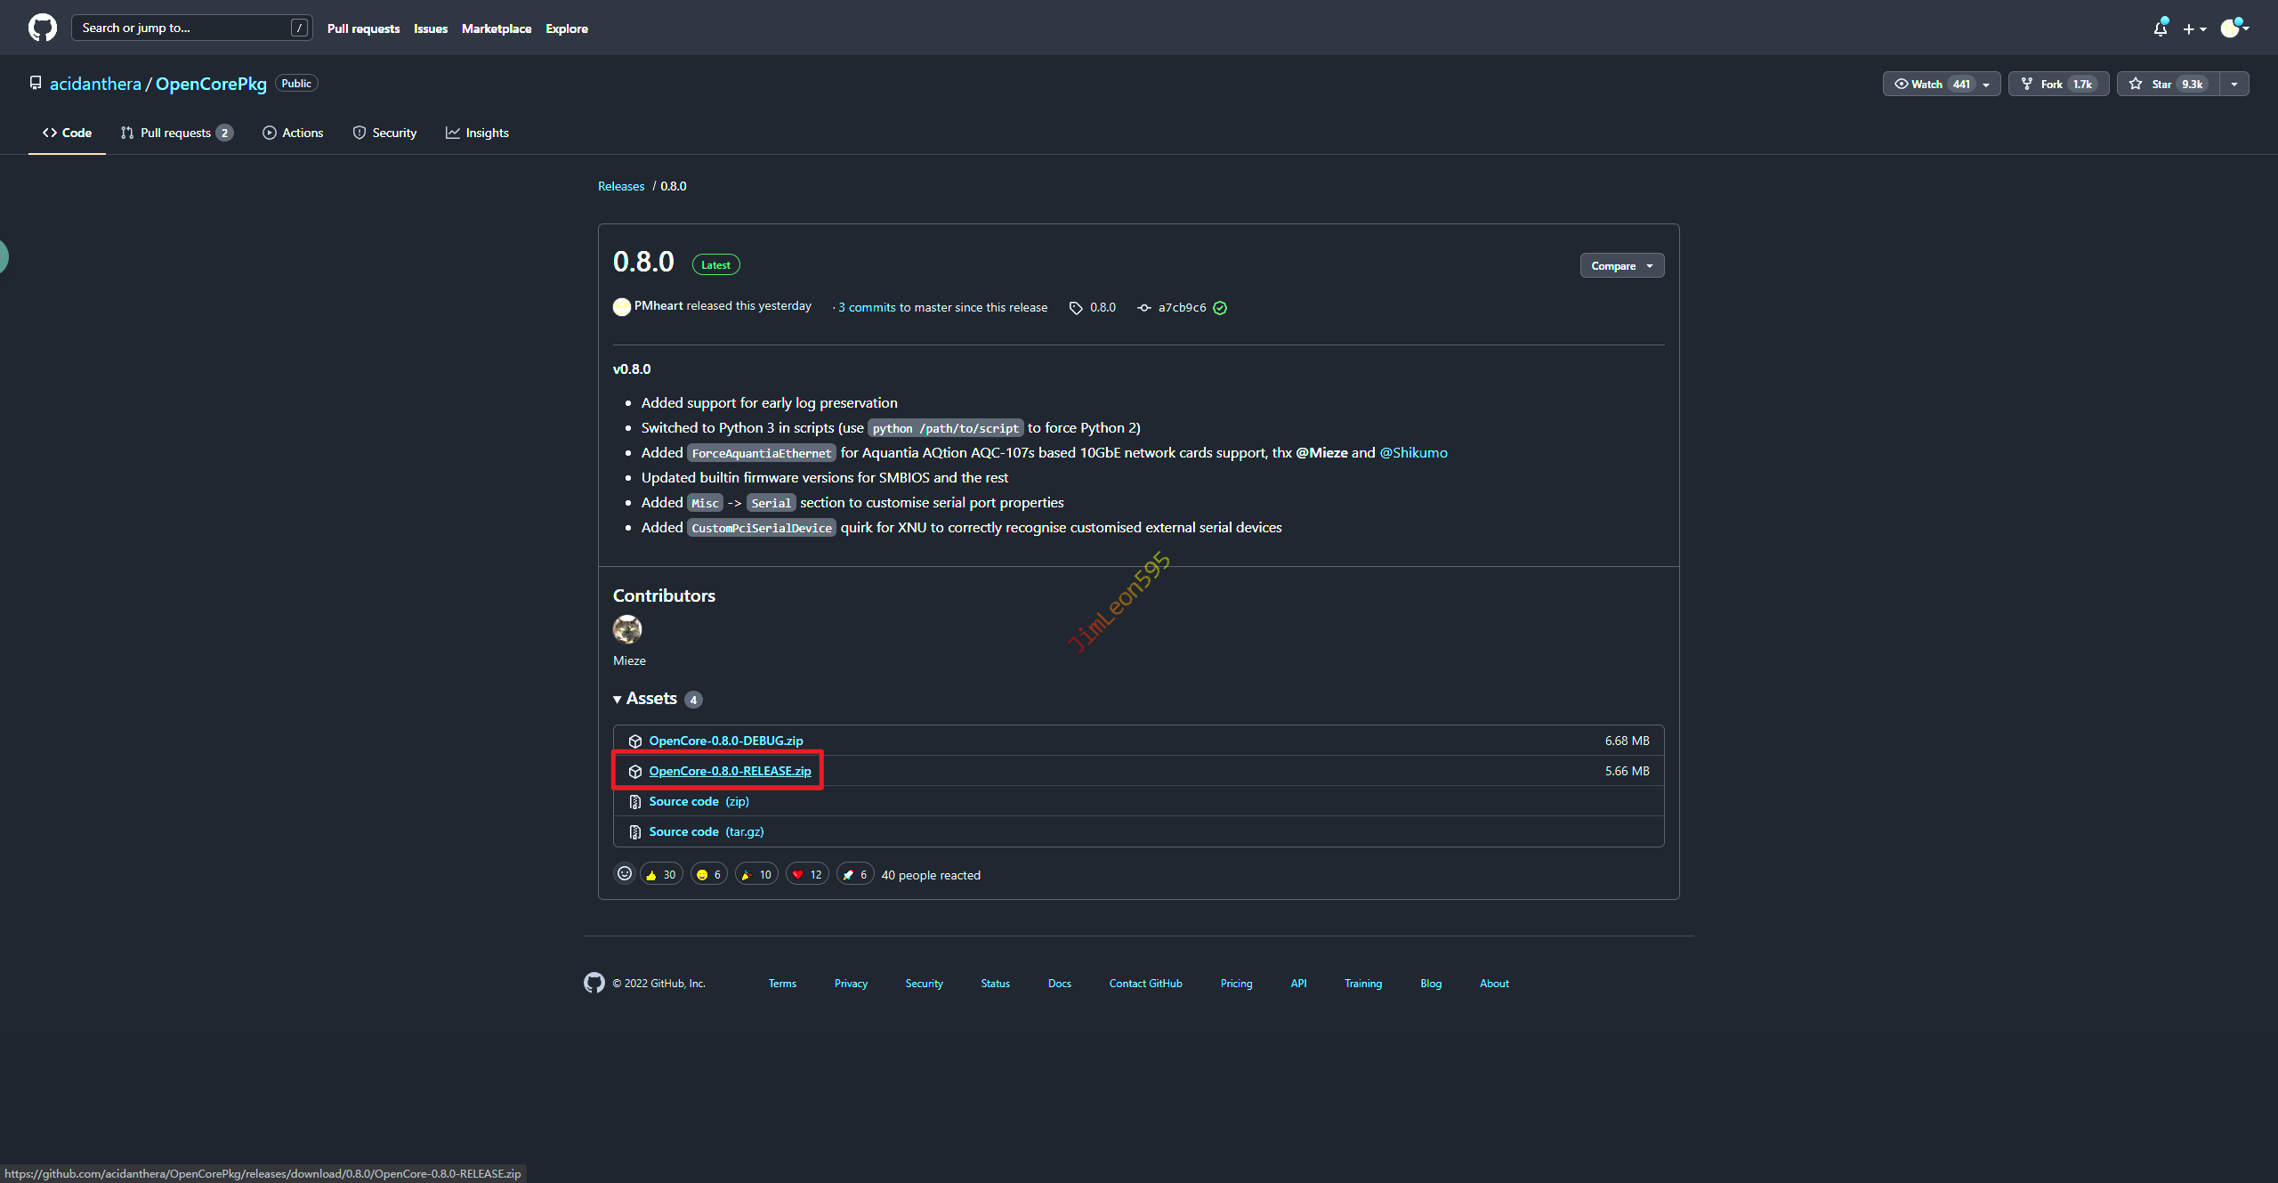Download OpenCore-0.8.0-DEBUG.zip
2278x1183 pixels.
click(725, 741)
